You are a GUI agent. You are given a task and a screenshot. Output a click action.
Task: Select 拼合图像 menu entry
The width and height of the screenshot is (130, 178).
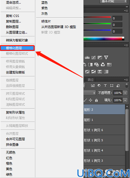pyautogui.click(x=12, y=145)
